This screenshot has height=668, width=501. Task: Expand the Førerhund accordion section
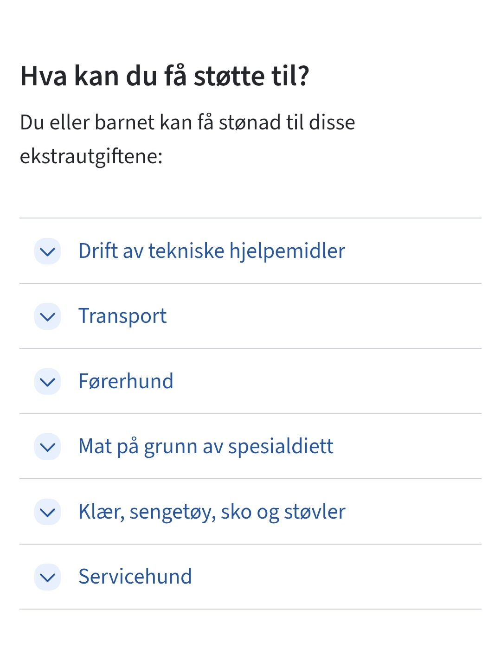click(250, 381)
